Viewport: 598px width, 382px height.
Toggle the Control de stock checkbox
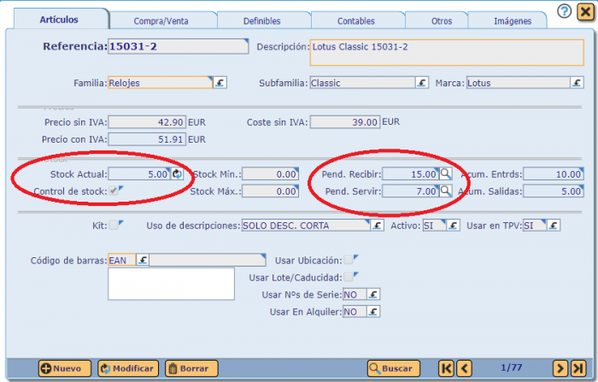(x=114, y=191)
